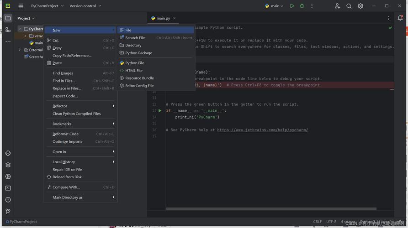Select Compare With menu entry
408x228 pixels.
pos(81,187)
